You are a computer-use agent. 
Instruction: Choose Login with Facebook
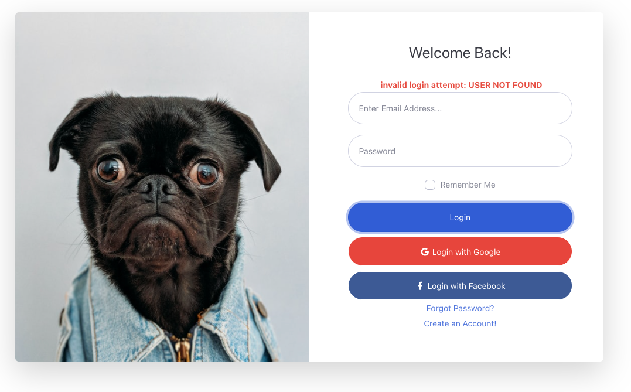(x=460, y=286)
